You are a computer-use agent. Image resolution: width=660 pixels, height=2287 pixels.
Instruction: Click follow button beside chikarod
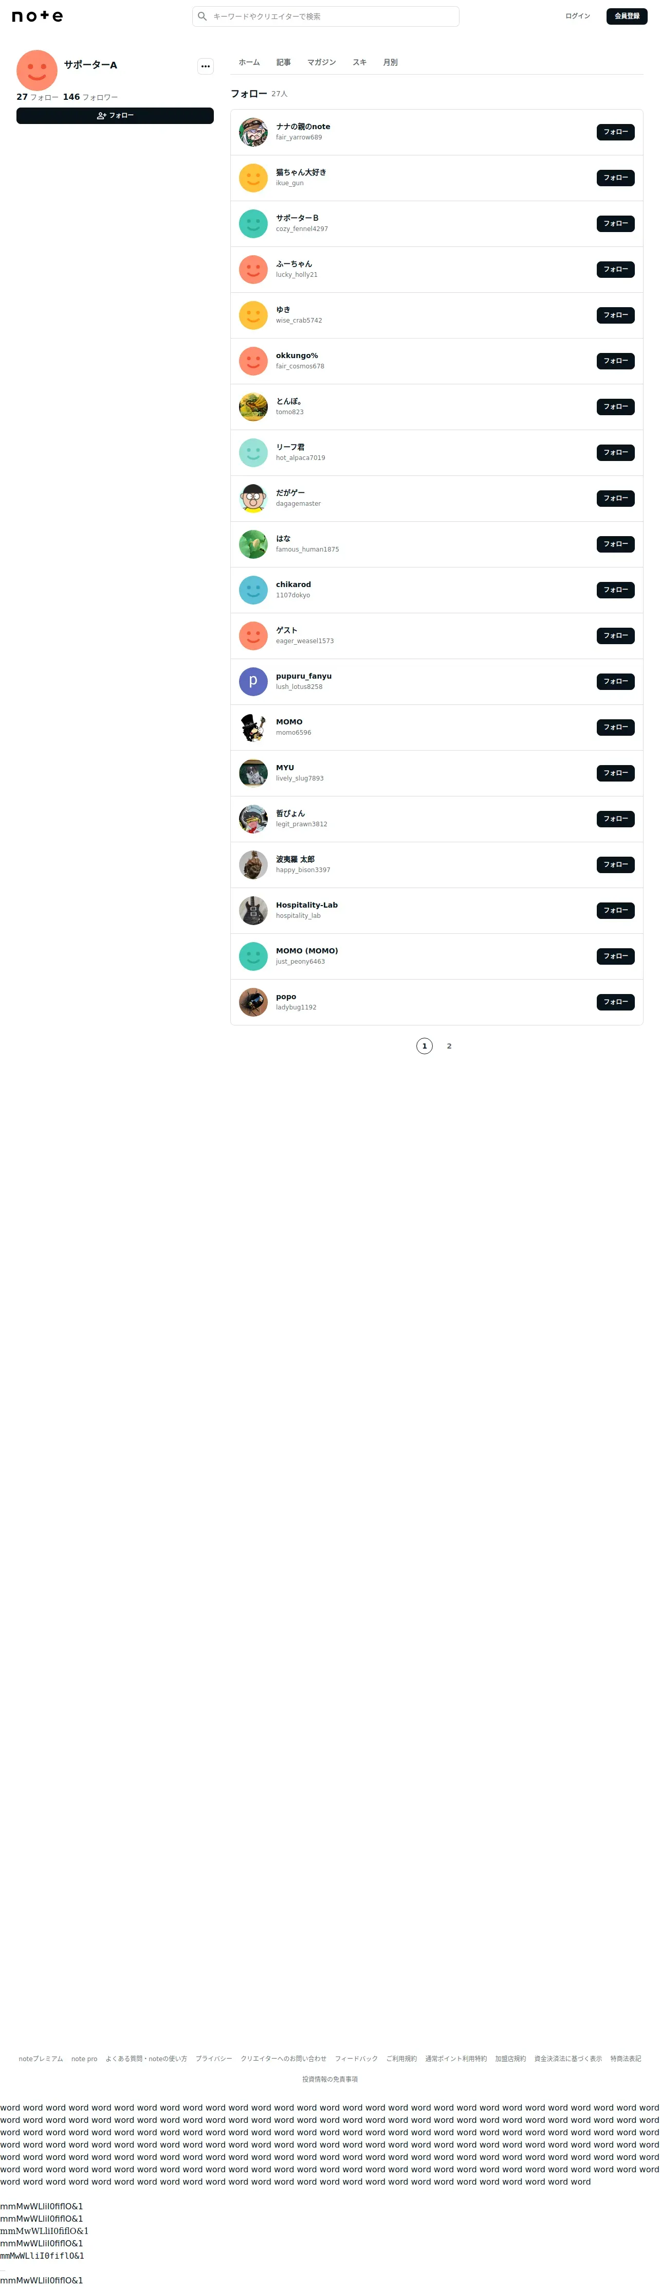615,590
